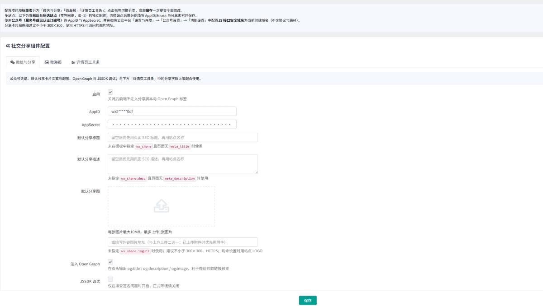543x306 pixels.
Task: Grab the resize handle of 默认分享描述 textarea
Action: point(256,172)
